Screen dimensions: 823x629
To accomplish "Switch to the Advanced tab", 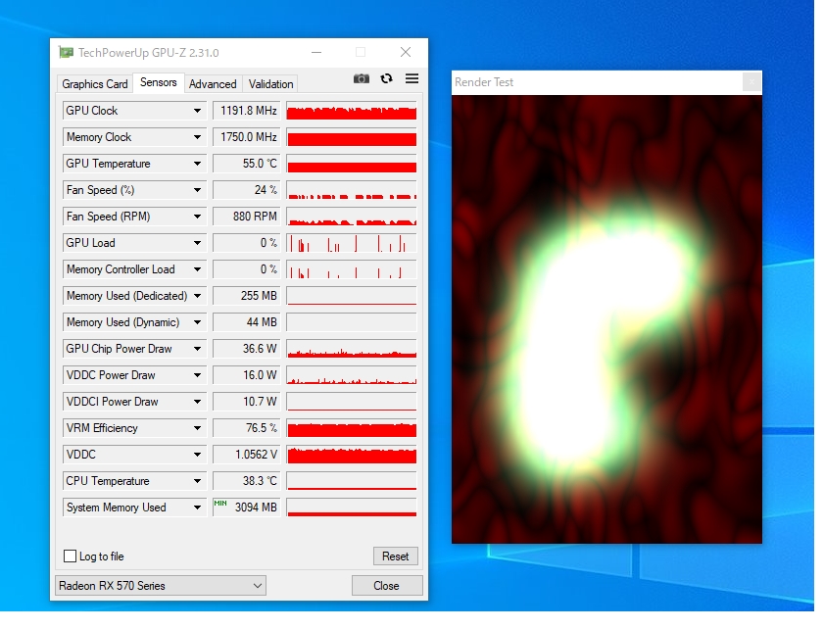I will pyautogui.click(x=213, y=84).
